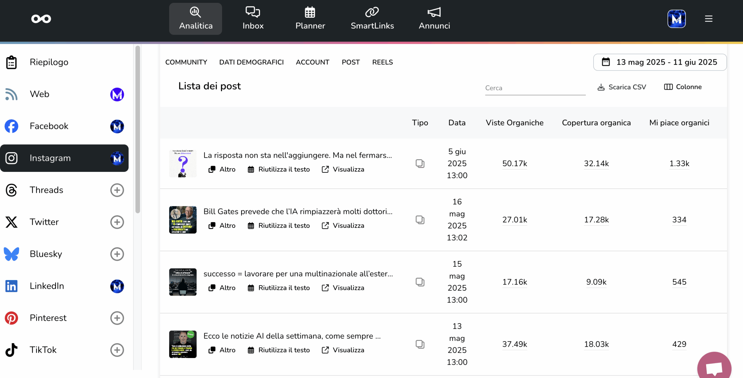This screenshot has height=378, width=743.
Task: Download data with Scarica CSV
Action: point(622,87)
